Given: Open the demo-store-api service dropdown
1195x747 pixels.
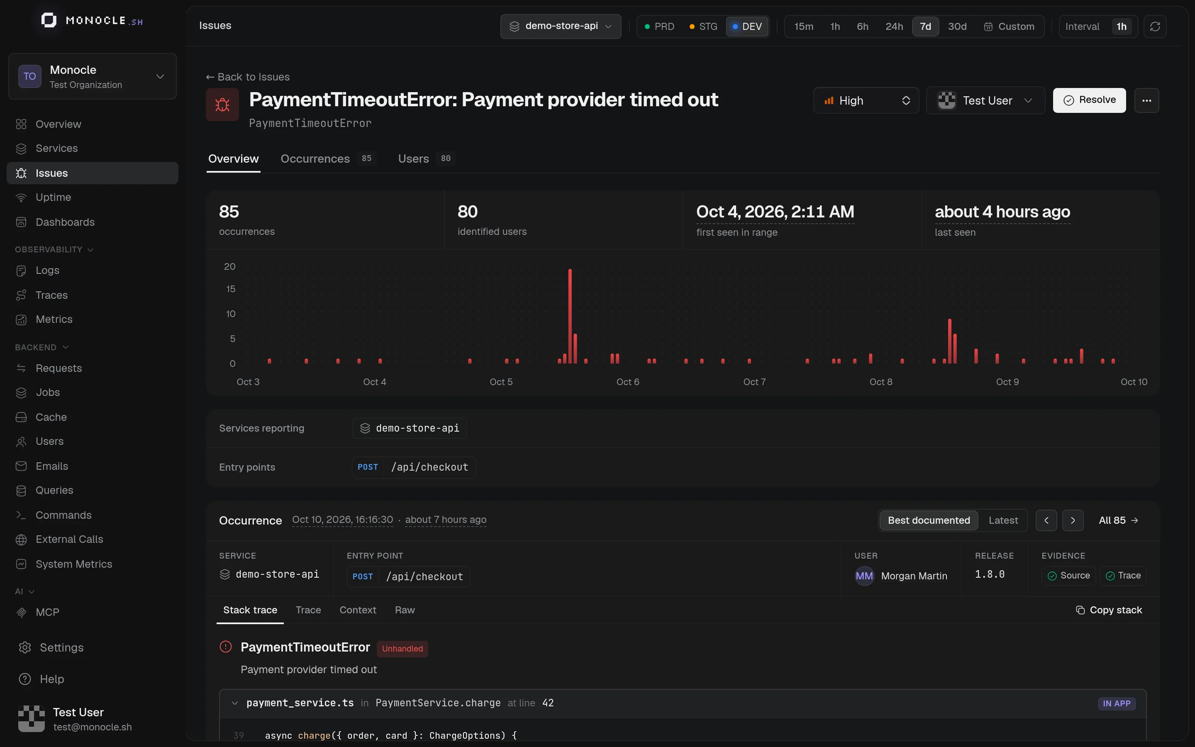Looking at the screenshot, I should click(x=561, y=26).
